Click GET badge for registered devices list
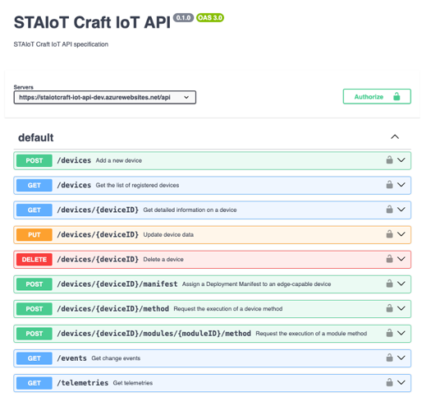The image size is (431, 397). click(x=34, y=185)
